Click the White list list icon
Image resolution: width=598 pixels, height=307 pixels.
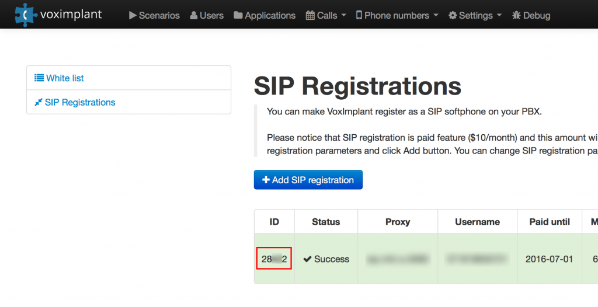pos(39,78)
